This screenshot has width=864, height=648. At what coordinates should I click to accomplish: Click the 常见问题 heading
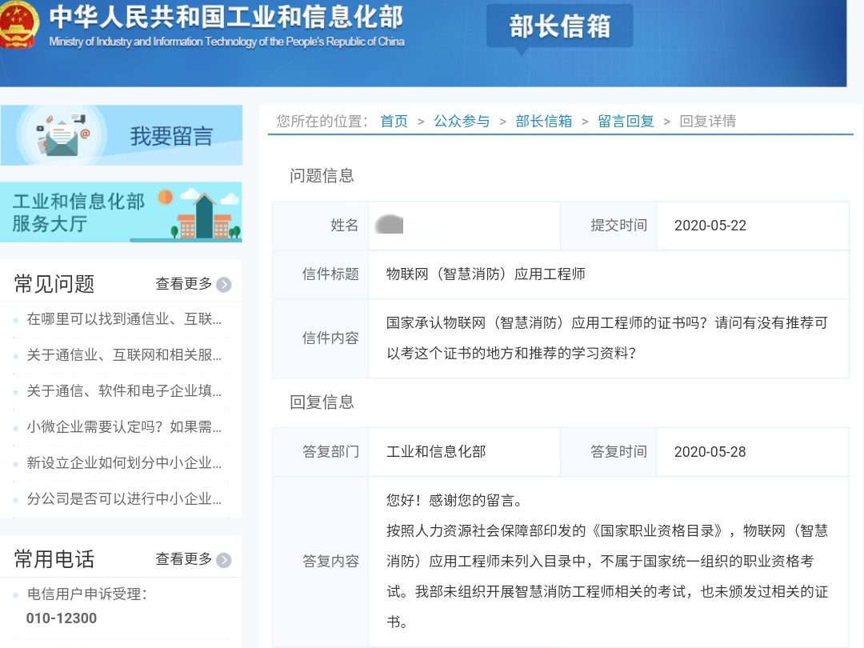(54, 284)
